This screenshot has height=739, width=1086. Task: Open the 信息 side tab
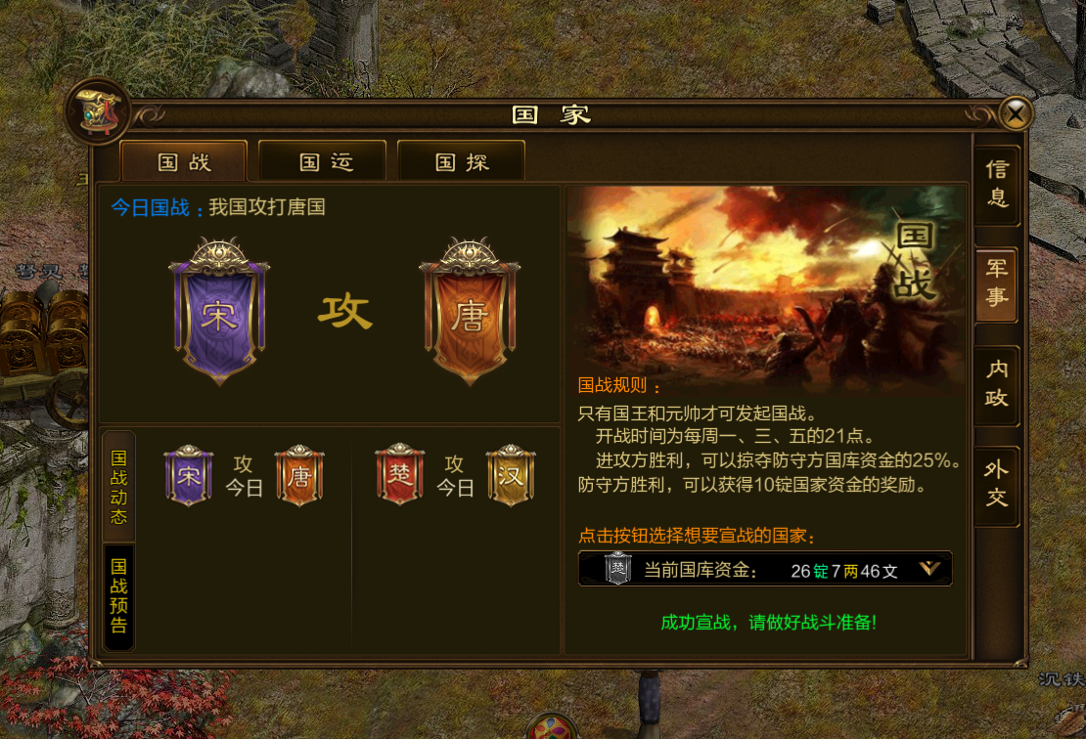coord(997,185)
